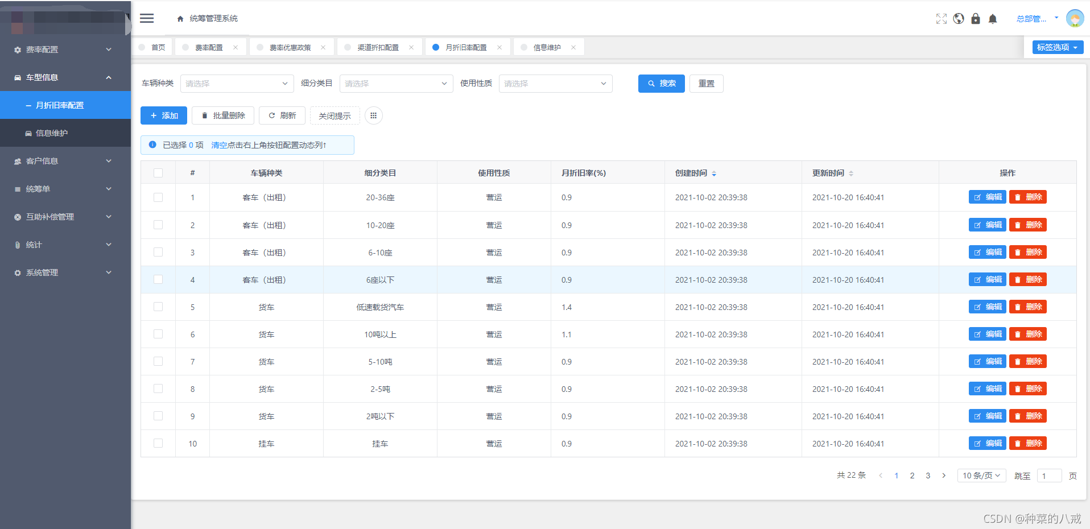This screenshot has width=1090, height=529.
Task: Select 月折旧率配置 in the sidebar
Action: [x=65, y=105]
